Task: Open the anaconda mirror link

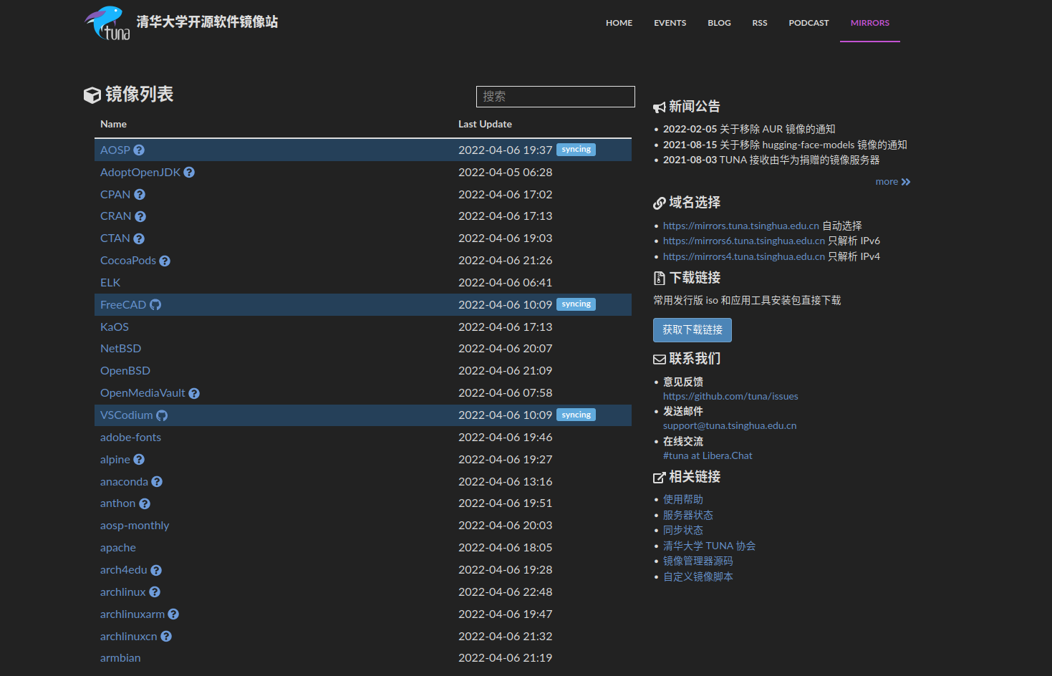Action: [x=124, y=482]
